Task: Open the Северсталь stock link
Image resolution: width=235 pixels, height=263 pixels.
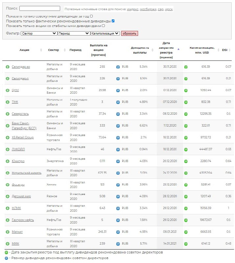Action: (20, 114)
